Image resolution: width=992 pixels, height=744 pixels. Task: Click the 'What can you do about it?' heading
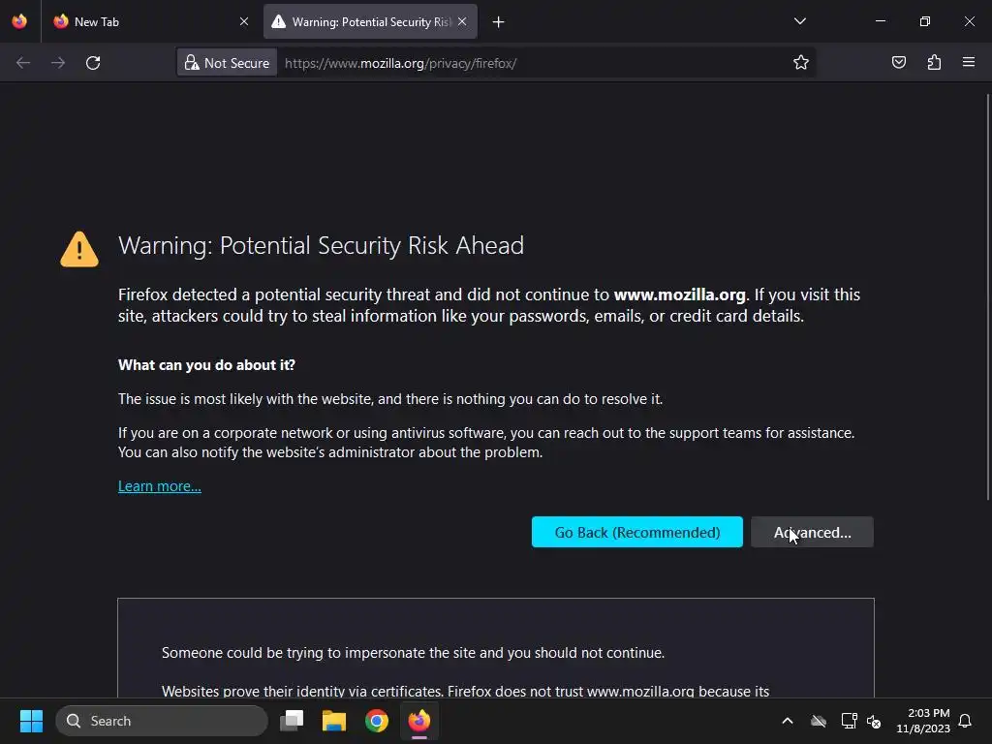coord(206,365)
